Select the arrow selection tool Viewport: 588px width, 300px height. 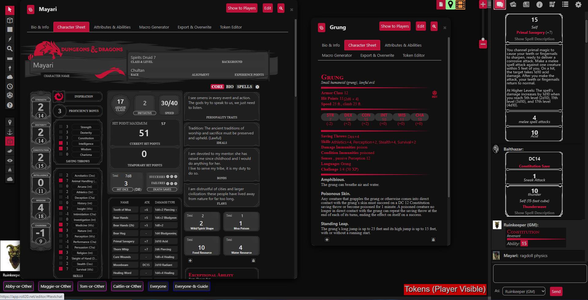(x=10, y=10)
